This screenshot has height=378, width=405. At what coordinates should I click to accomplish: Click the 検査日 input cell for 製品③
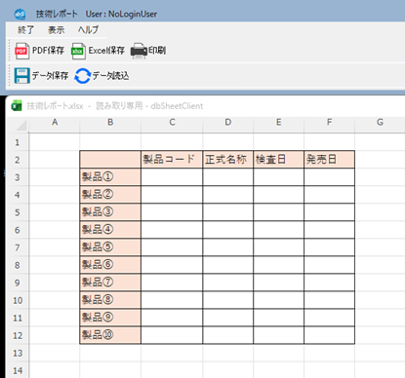point(278,212)
